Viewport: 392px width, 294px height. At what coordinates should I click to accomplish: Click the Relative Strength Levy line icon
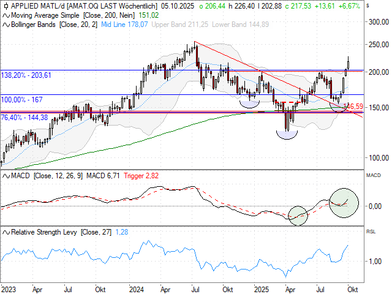(x=6, y=232)
